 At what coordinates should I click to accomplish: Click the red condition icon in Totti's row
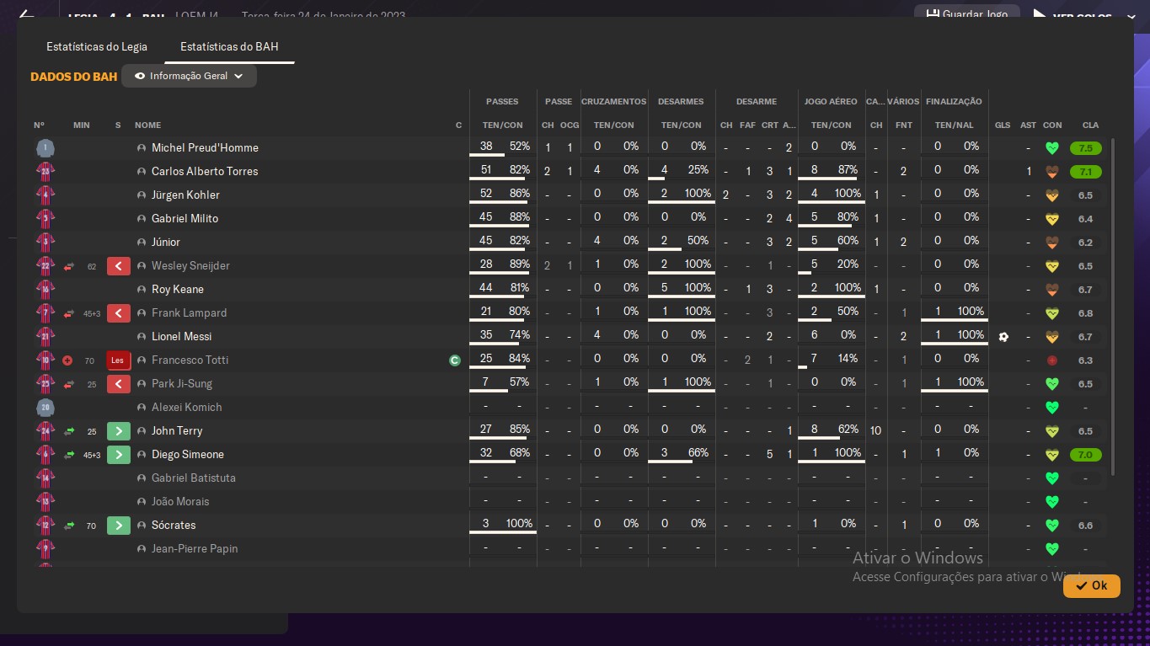(1051, 360)
